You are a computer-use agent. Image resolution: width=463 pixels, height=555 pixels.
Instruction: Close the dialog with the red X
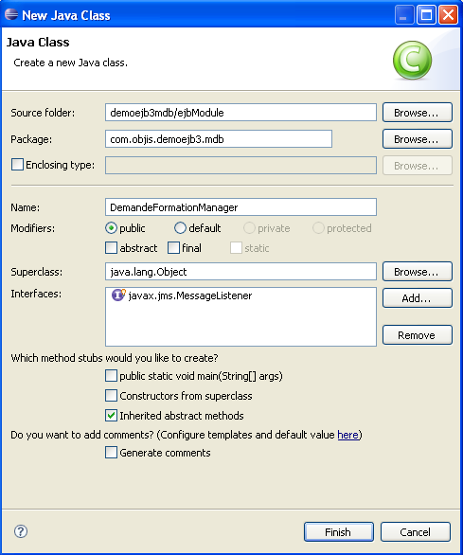pos(448,15)
